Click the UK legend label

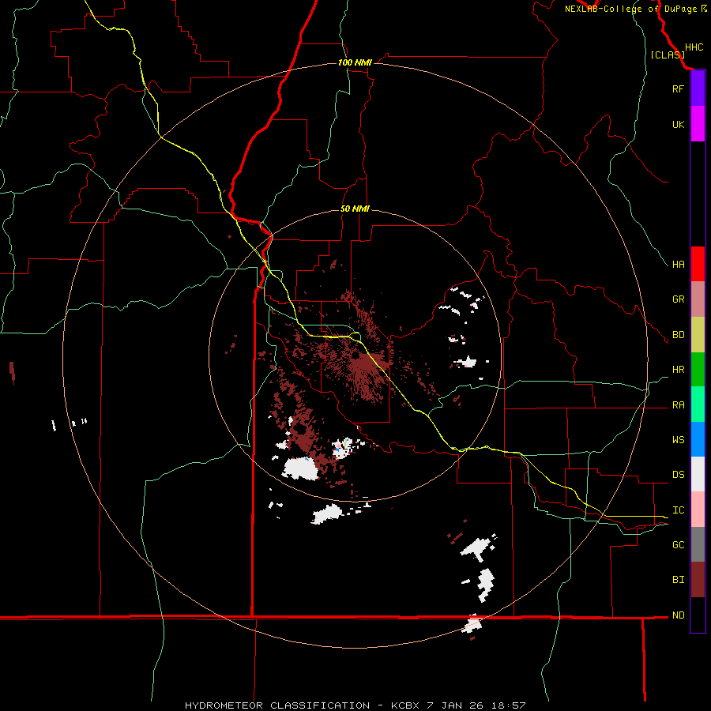tap(678, 124)
